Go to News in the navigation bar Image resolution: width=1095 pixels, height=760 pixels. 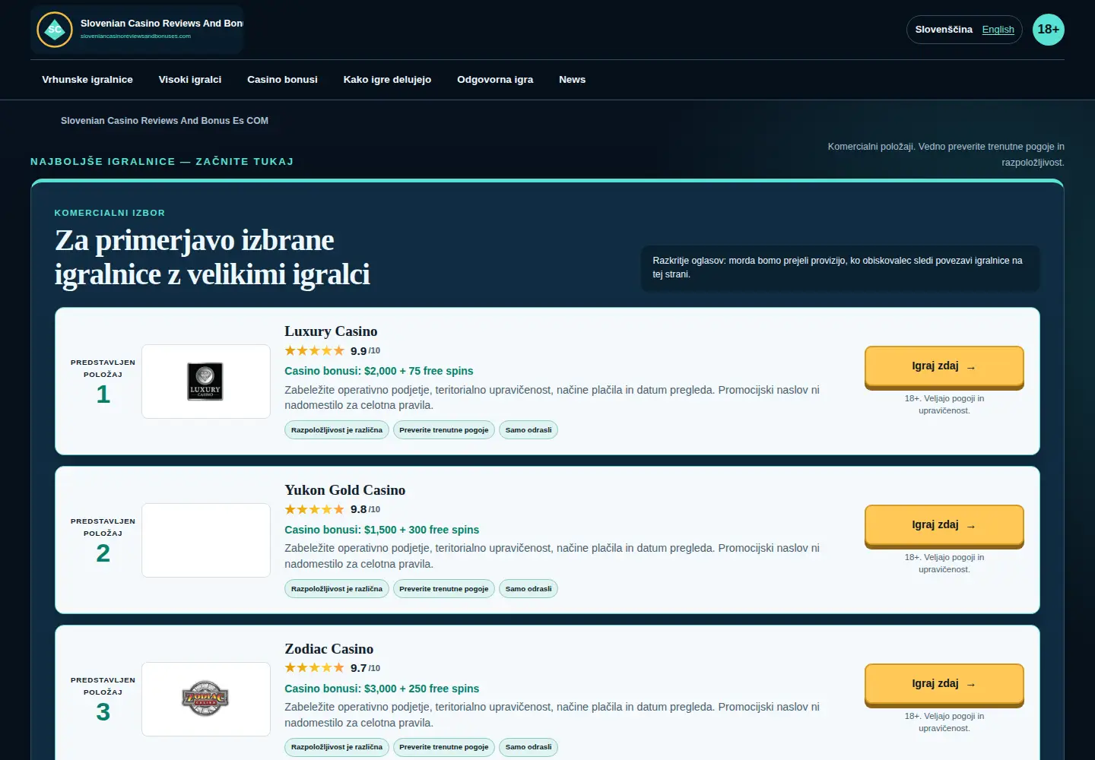tap(572, 80)
